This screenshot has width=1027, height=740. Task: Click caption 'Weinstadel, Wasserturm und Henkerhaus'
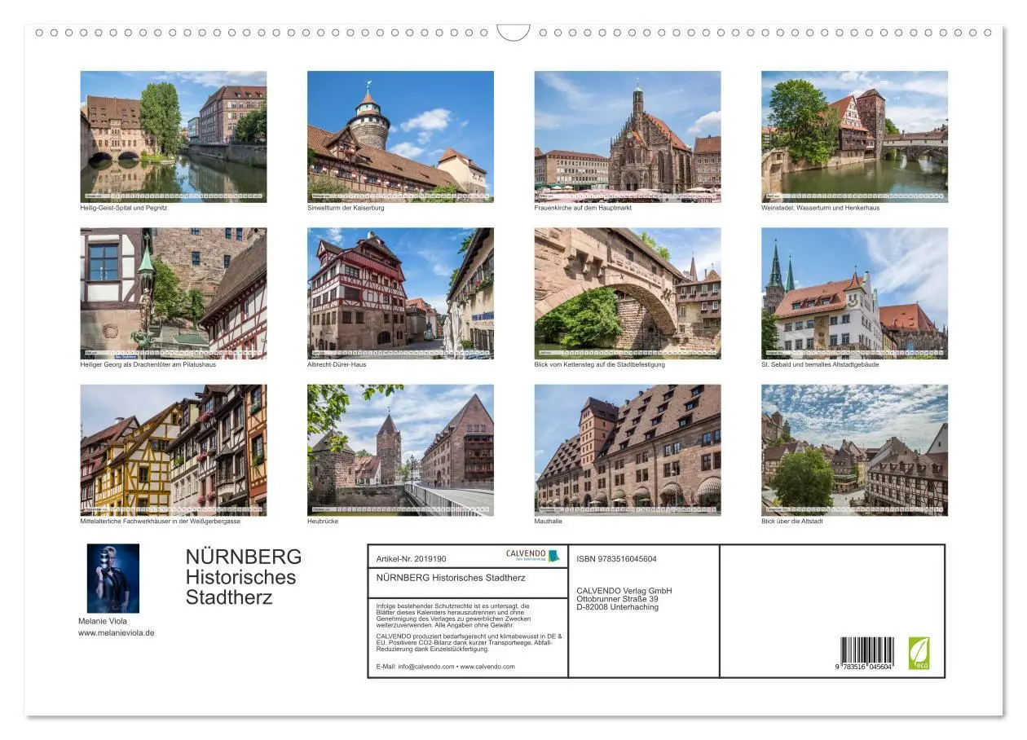click(821, 208)
